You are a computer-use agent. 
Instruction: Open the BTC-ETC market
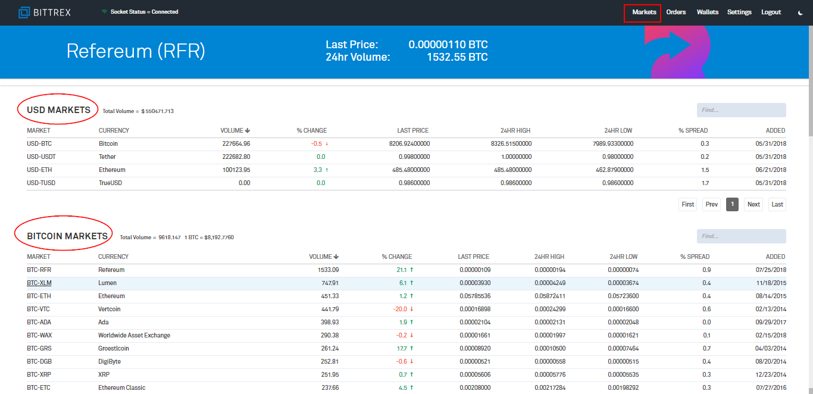click(x=39, y=387)
